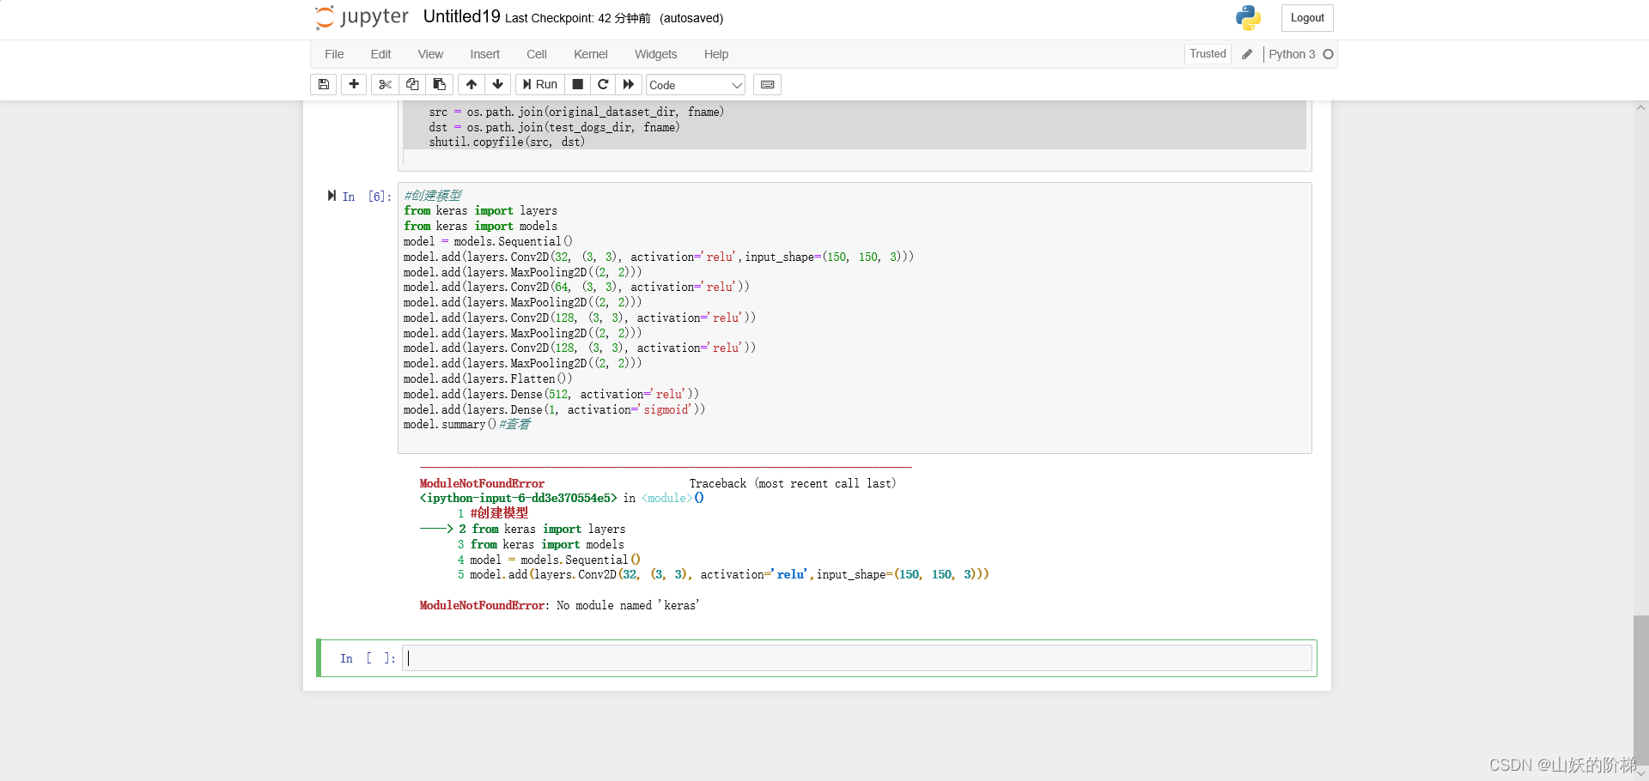Click the 'model = models.Sequential()' code line

click(x=488, y=242)
